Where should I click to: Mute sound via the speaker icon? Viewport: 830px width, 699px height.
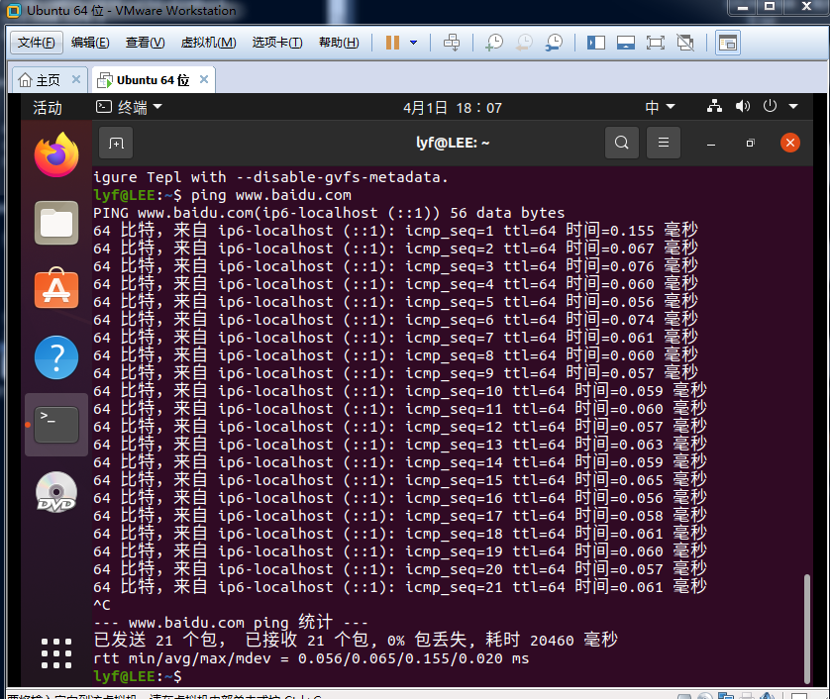[x=743, y=107]
